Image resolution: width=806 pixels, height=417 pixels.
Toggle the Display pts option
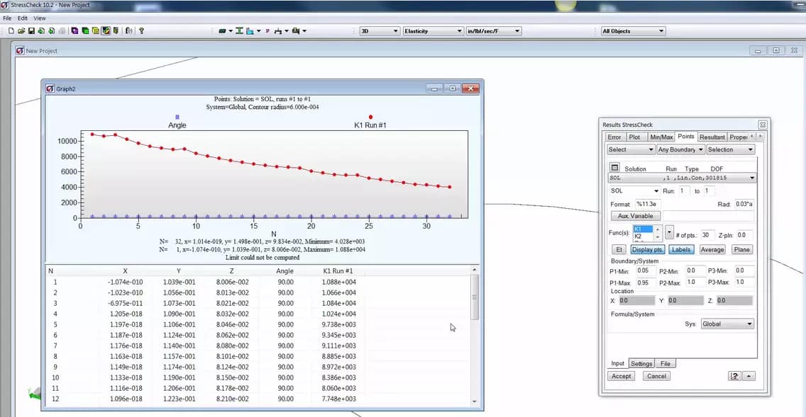(x=648, y=249)
